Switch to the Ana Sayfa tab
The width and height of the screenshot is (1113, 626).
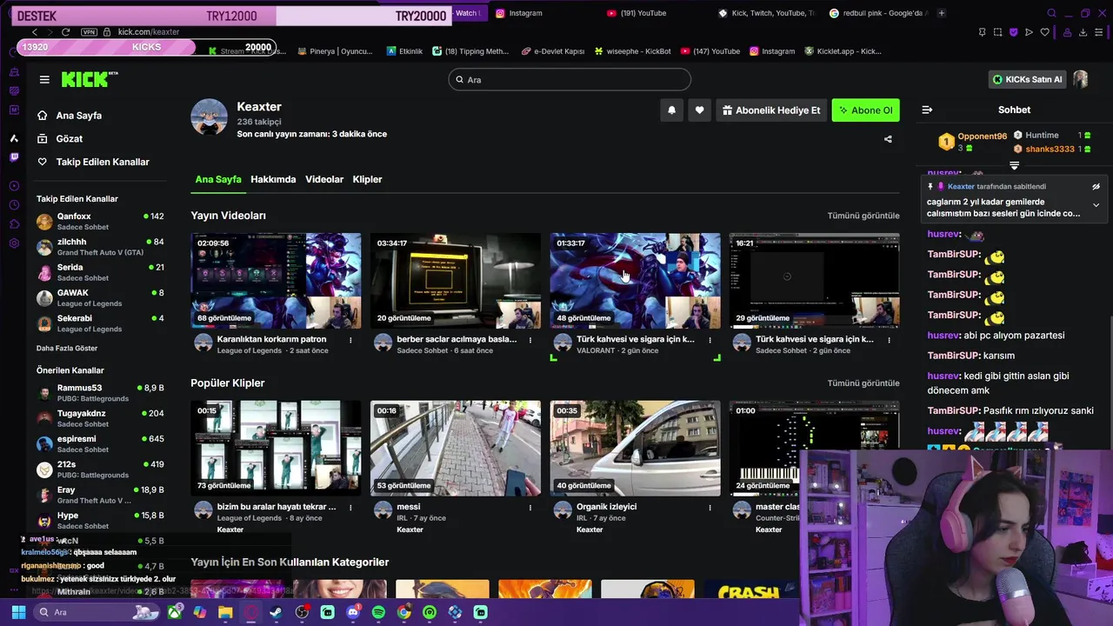click(x=218, y=179)
